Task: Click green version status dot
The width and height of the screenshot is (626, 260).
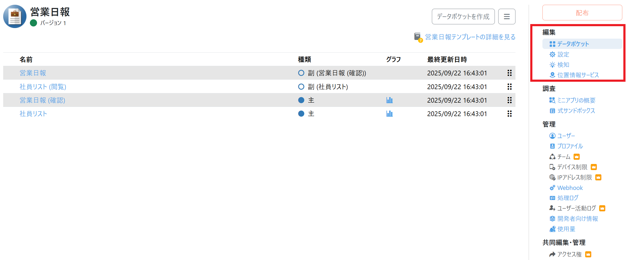Action: (33, 23)
